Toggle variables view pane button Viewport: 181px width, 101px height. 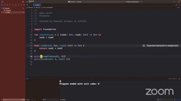(x=178, y=100)
